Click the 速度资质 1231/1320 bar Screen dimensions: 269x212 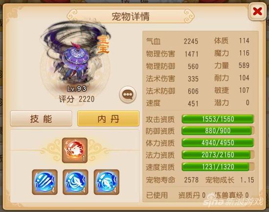[x=218, y=167]
